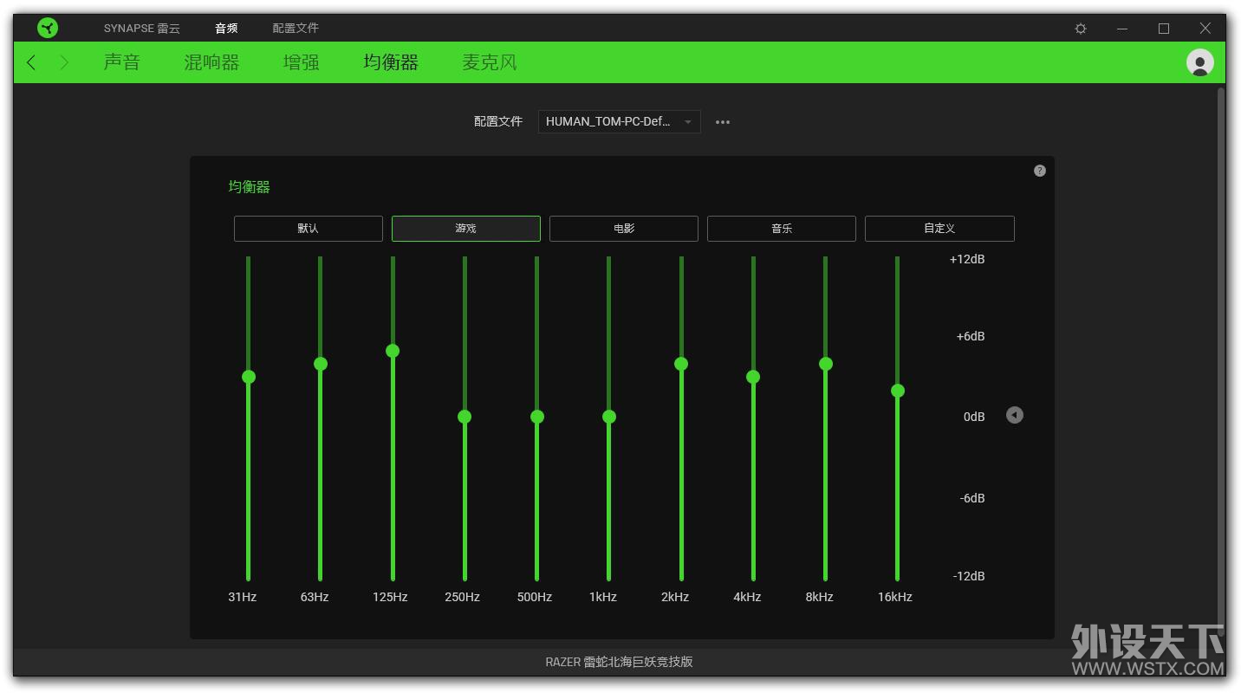Click the -6dB scale label
This screenshot has width=1241, height=693.
click(972, 498)
